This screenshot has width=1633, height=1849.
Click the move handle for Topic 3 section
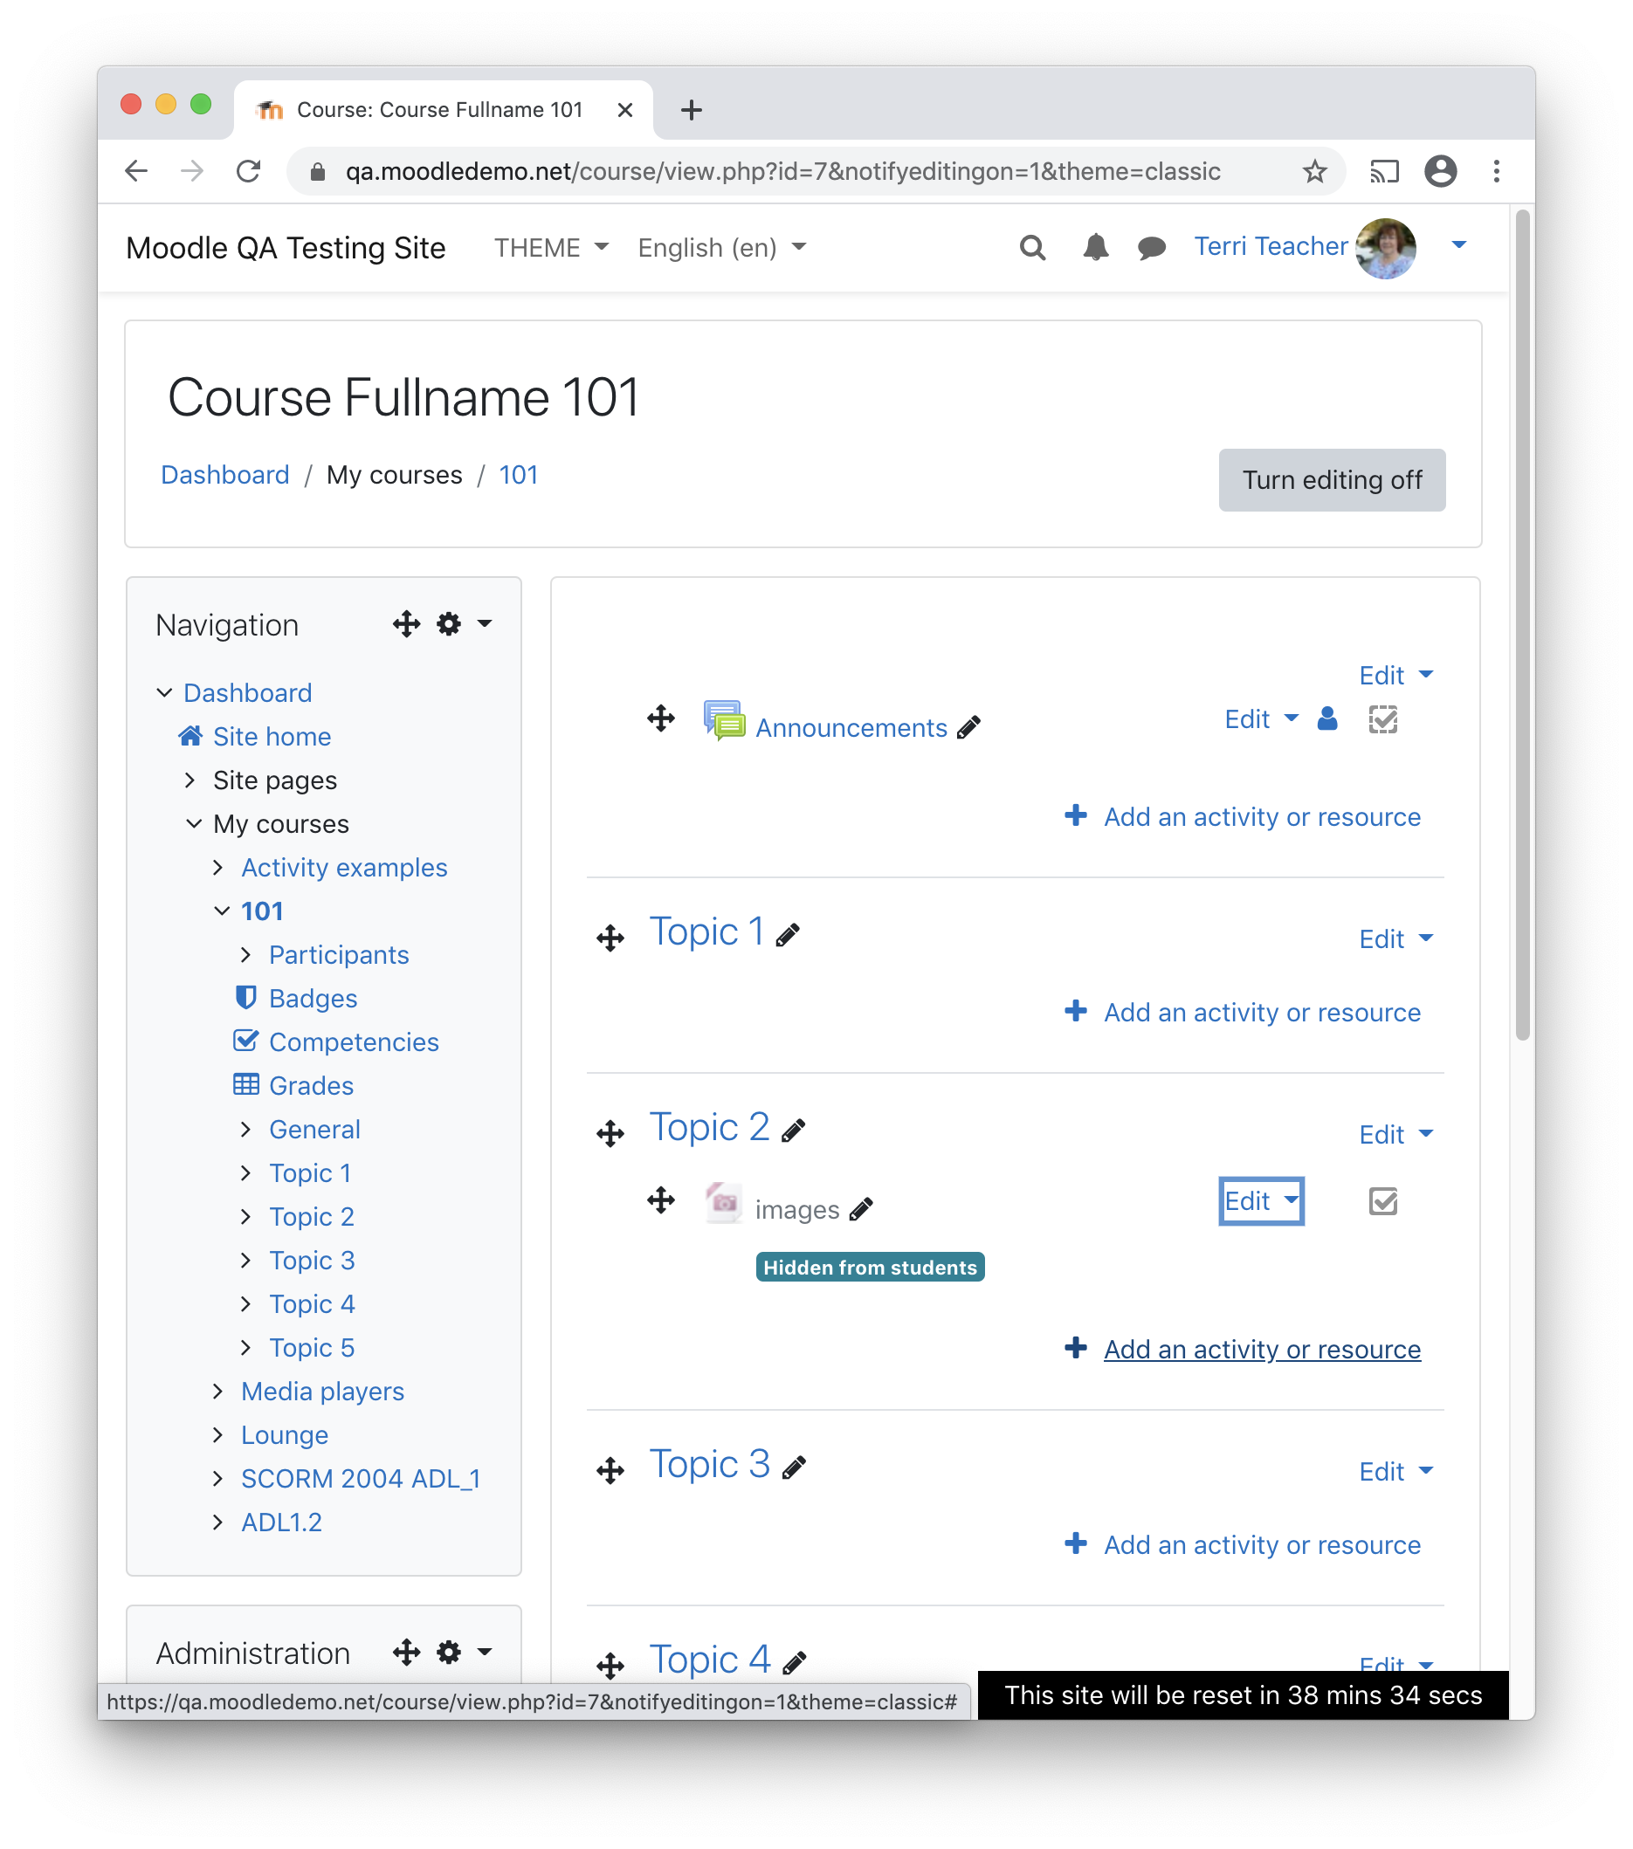[x=610, y=1470]
